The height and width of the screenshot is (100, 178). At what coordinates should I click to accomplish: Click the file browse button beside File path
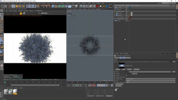pos(174,62)
